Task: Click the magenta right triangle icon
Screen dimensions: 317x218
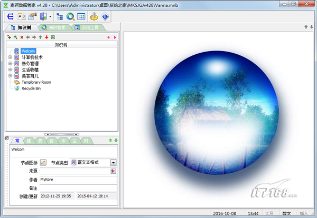Action: 115,37
